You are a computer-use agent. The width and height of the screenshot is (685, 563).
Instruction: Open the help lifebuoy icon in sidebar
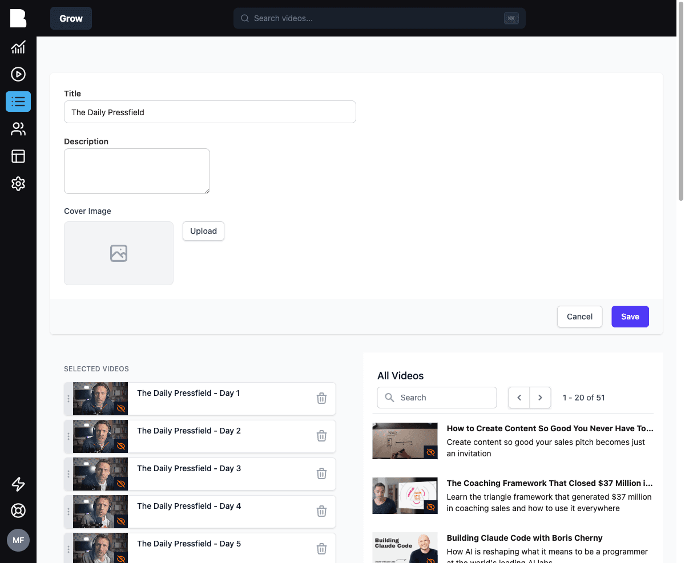(18, 511)
